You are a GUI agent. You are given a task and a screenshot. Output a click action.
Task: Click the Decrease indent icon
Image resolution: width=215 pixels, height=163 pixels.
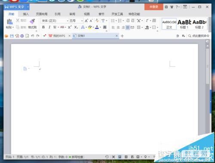128,21
